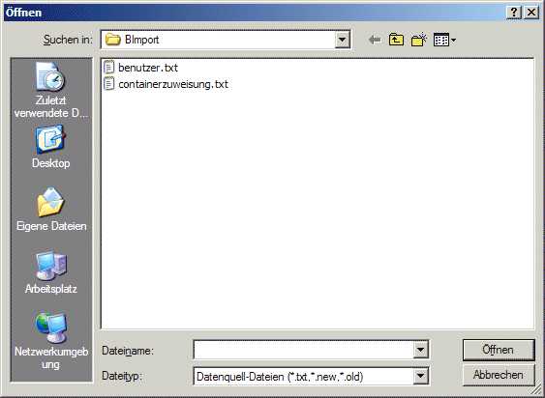Image resolution: width=545 pixels, height=398 pixels.
Task: Select the benutzer.txt file
Action: click(148, 68)
